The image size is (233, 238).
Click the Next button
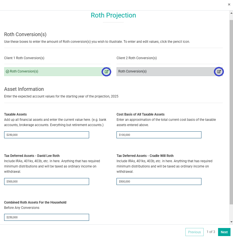pyautogui.click(x=224, y=232)
